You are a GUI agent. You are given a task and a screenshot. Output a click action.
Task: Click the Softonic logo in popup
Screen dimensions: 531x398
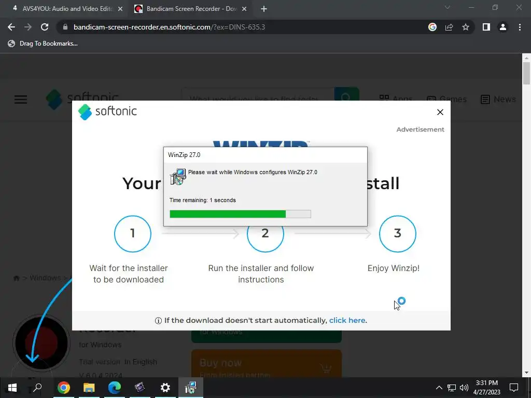[x=107, y=111]
